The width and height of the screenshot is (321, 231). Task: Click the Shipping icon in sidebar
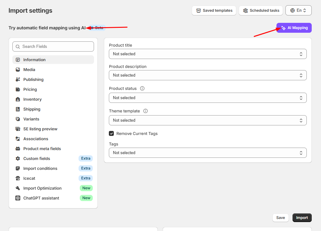(x=18, y=109)
